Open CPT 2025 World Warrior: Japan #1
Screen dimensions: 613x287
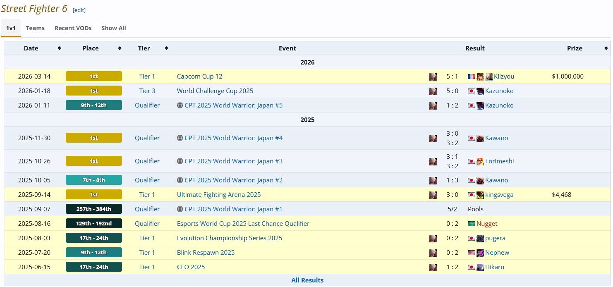(x=234, y=209)
